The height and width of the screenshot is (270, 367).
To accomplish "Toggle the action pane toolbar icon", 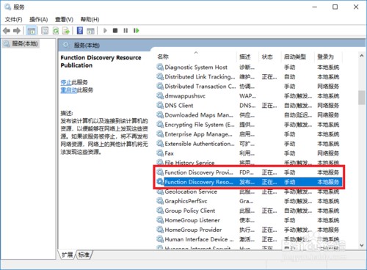I will (x=90, y=31).
